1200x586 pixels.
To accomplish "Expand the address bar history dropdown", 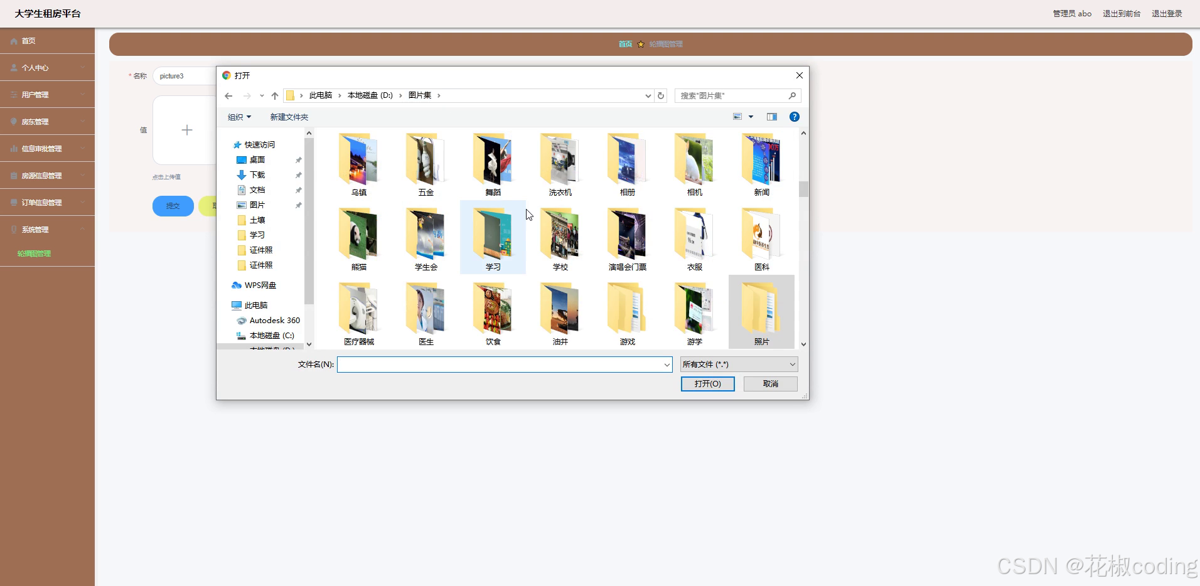I will 648,95.
